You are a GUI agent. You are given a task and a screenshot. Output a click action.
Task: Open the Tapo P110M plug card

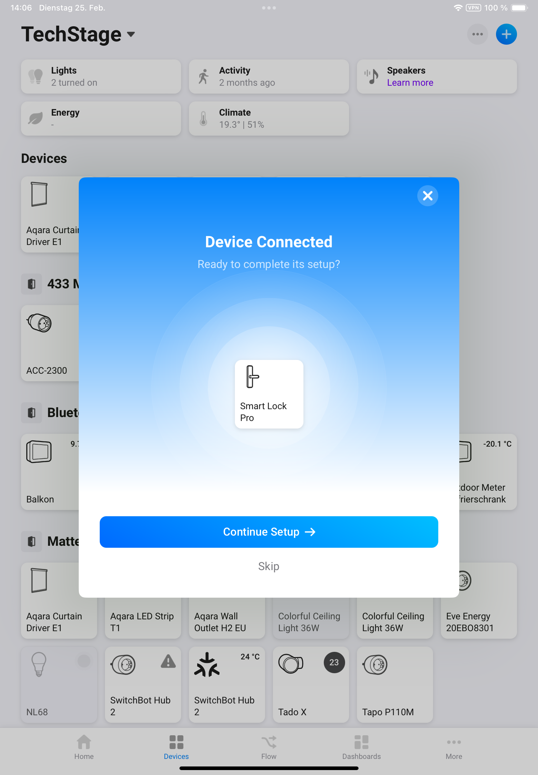click(x=395, y=684)
